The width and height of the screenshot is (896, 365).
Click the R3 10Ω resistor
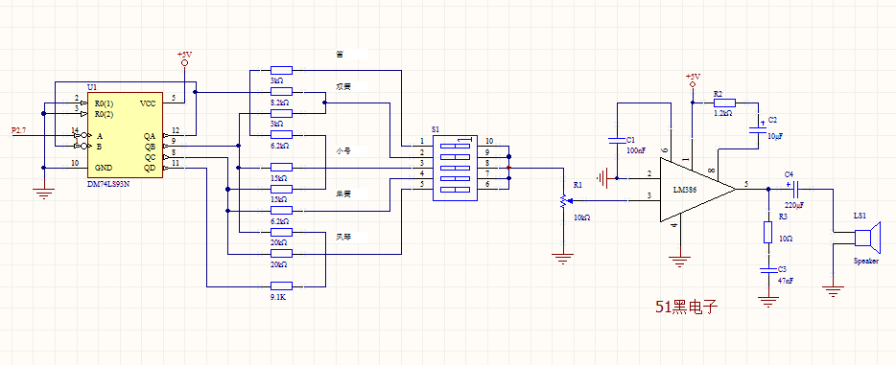click(x=768, y=232)
